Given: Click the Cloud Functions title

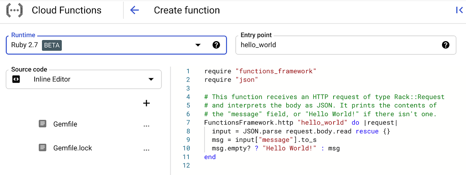Looking at the screenshot, I should [67, 10].
